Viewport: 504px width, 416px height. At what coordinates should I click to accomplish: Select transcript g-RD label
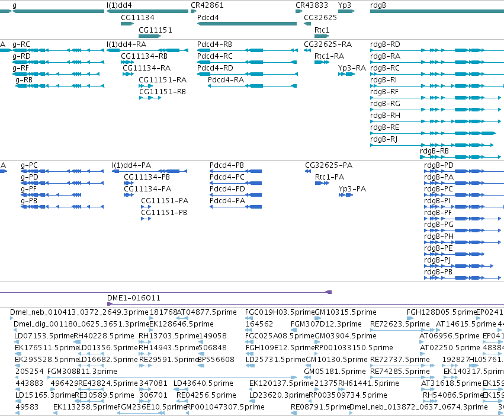21,56
